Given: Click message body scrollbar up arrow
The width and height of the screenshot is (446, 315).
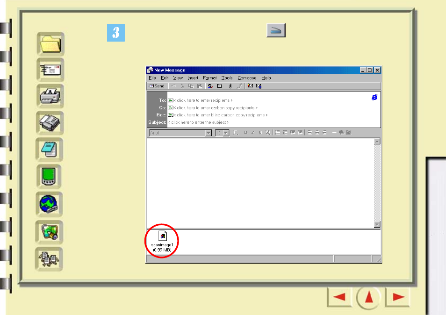Looking at the screenshot, I should pos(377,141).
